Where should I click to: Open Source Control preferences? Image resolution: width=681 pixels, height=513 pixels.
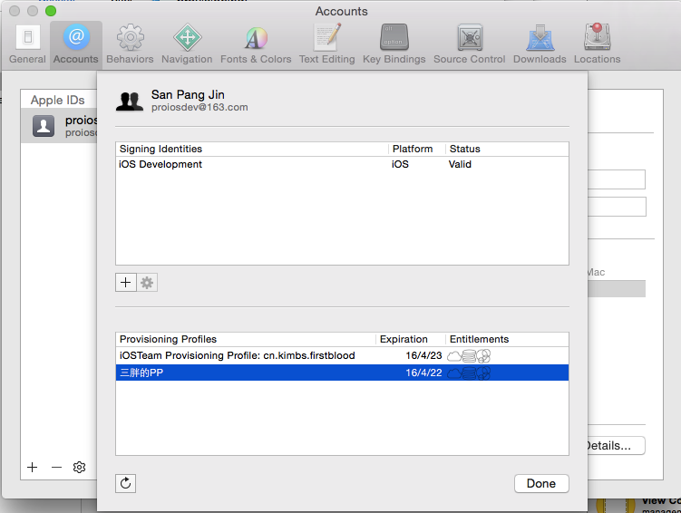470,44
